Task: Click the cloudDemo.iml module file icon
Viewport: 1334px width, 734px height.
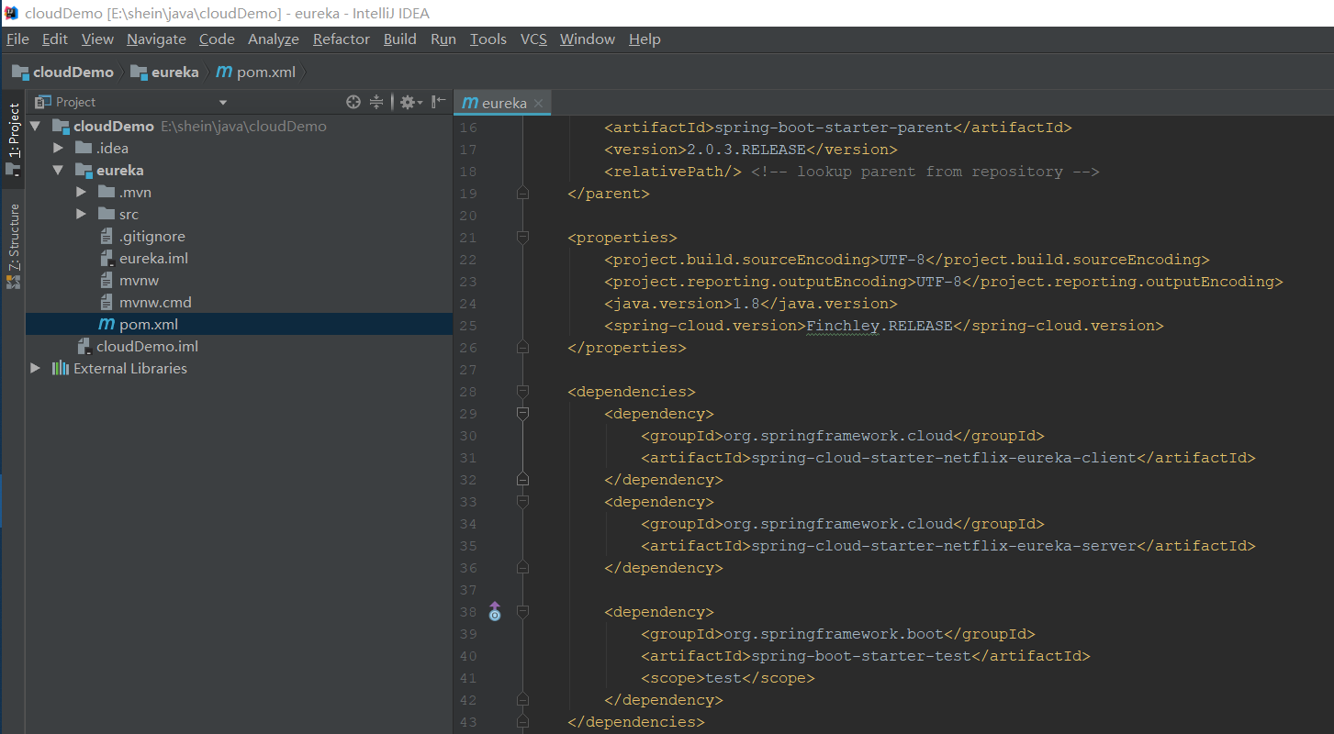Action: [84, 346]
